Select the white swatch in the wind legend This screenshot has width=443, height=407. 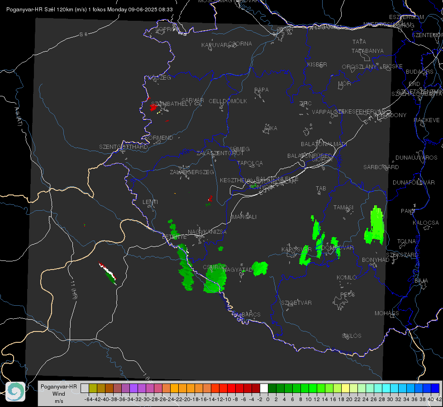(x=264, y=388)
